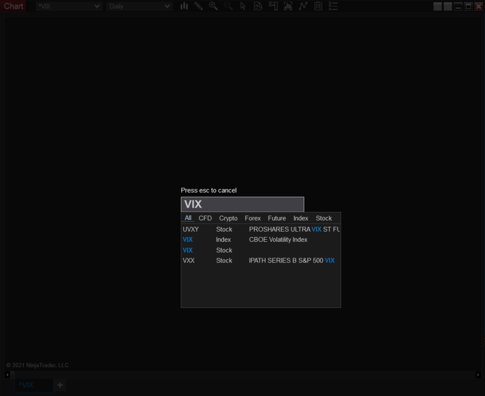The height and width of the screenshot is (396, 485).
Task: Close the chart window
Action: point(479,6)
